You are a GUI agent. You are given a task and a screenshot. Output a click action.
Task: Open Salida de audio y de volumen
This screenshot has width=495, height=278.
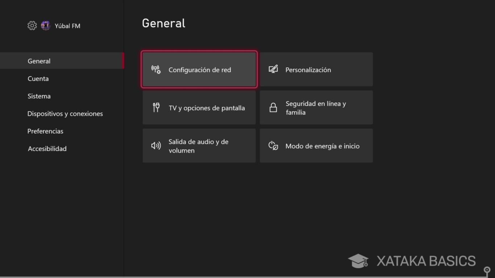[x=199, y=145]
